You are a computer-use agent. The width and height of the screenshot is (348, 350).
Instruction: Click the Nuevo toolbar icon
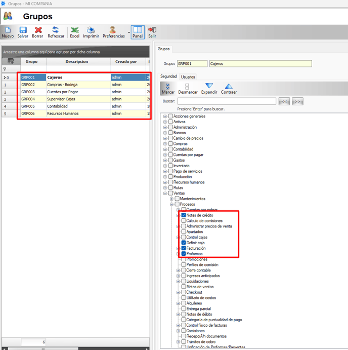tap(8, 32)
